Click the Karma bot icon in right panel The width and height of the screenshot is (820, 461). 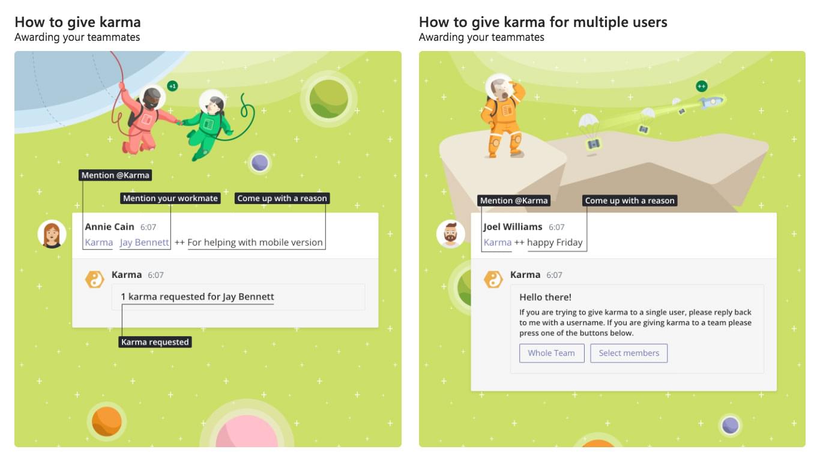(493, 280)
